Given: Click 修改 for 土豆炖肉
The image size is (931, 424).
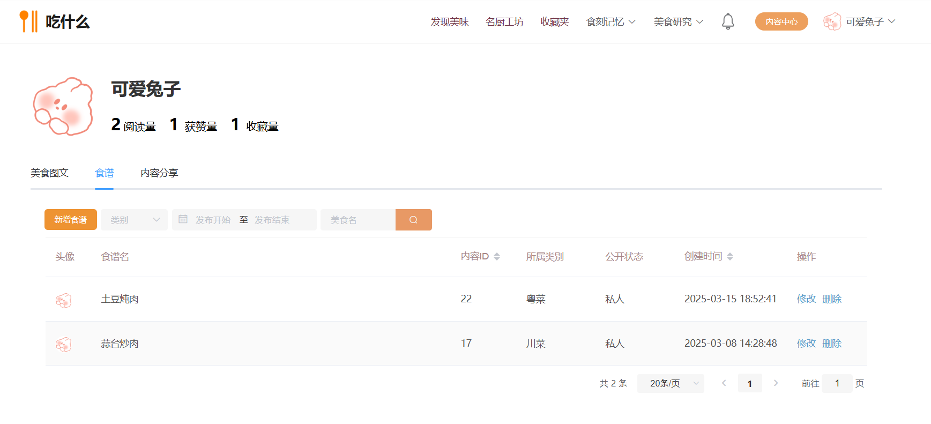Looking at the screenshot, I should 806,299.
